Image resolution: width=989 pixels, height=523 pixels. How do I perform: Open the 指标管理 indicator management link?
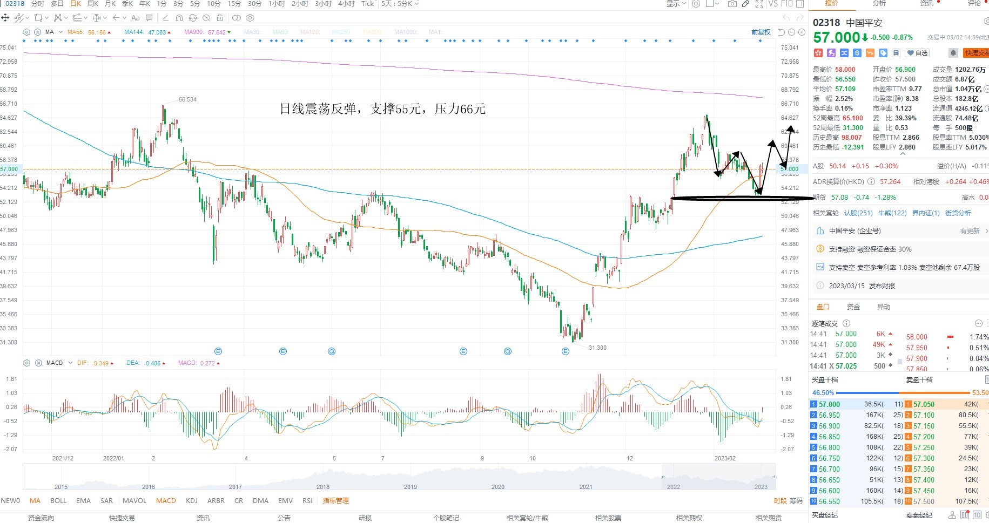point(336,500)
